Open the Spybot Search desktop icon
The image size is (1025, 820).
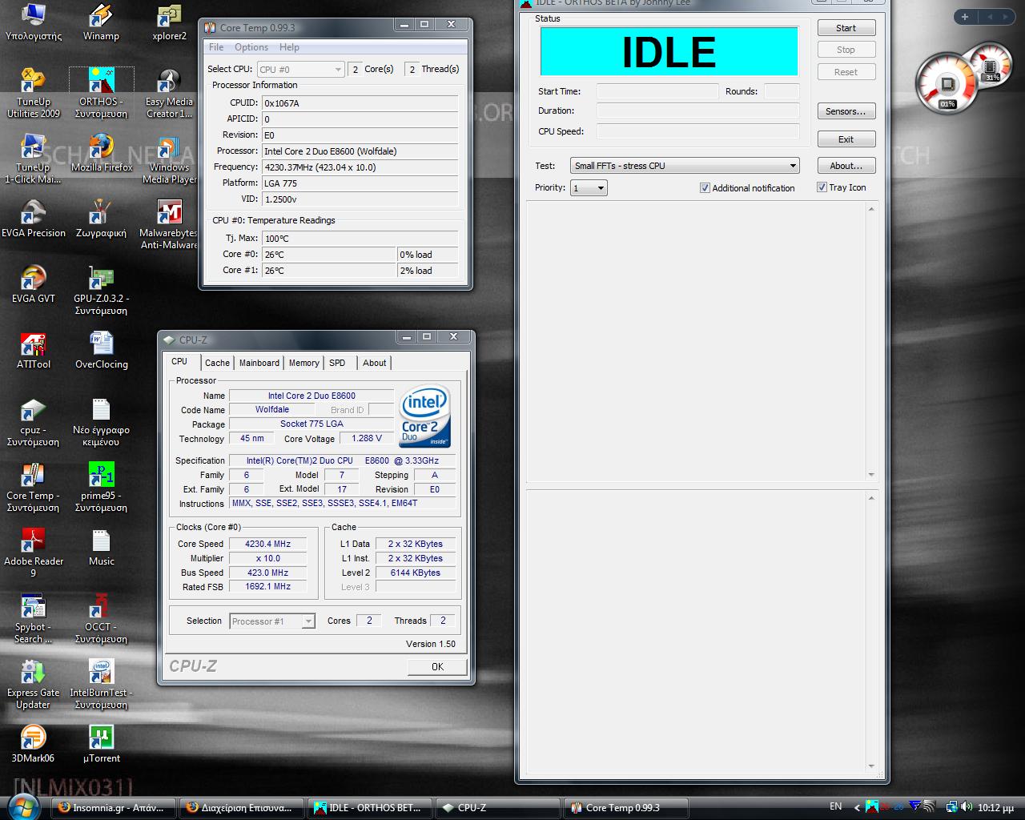pos(33,619)
